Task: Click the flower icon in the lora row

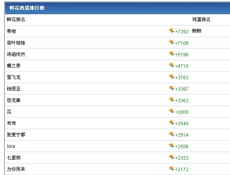Action: pos(171,146)
